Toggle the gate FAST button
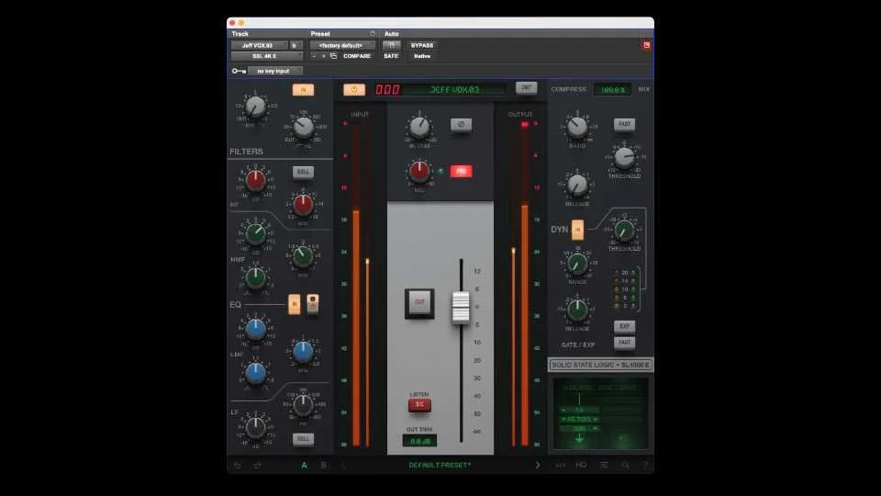This screenshot has width=881, height=496. pos(624,342)
